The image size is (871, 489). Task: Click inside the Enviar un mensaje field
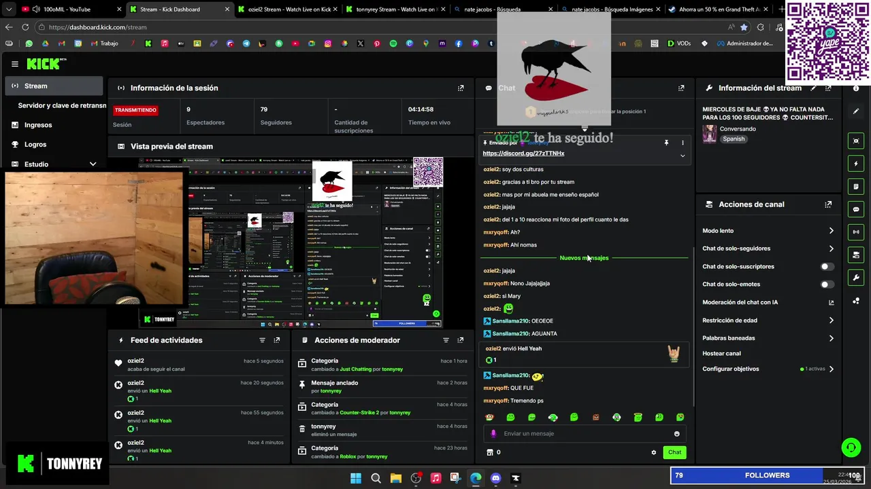pos(584,433)
